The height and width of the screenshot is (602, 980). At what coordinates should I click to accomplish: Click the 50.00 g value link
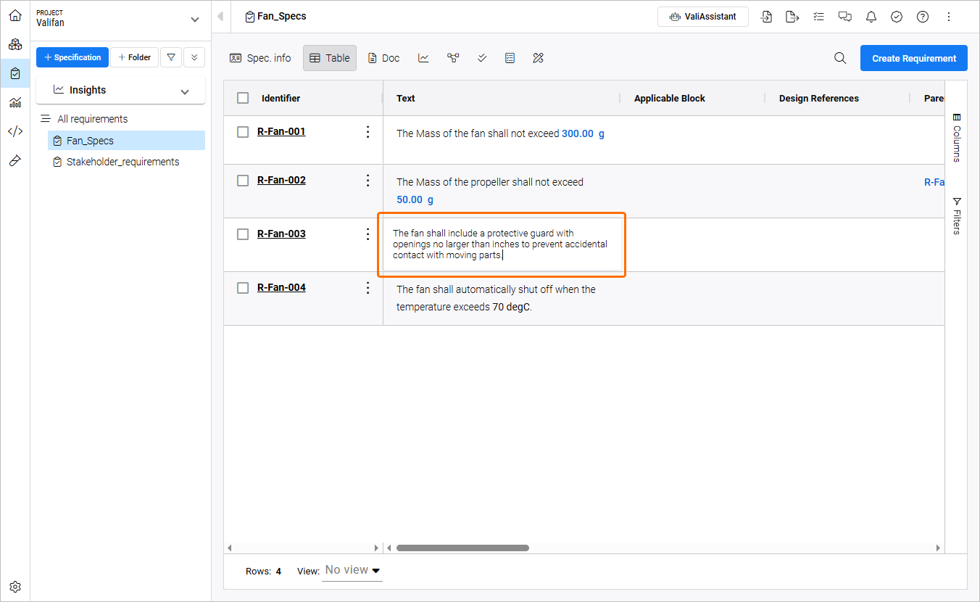coord(415,199)
